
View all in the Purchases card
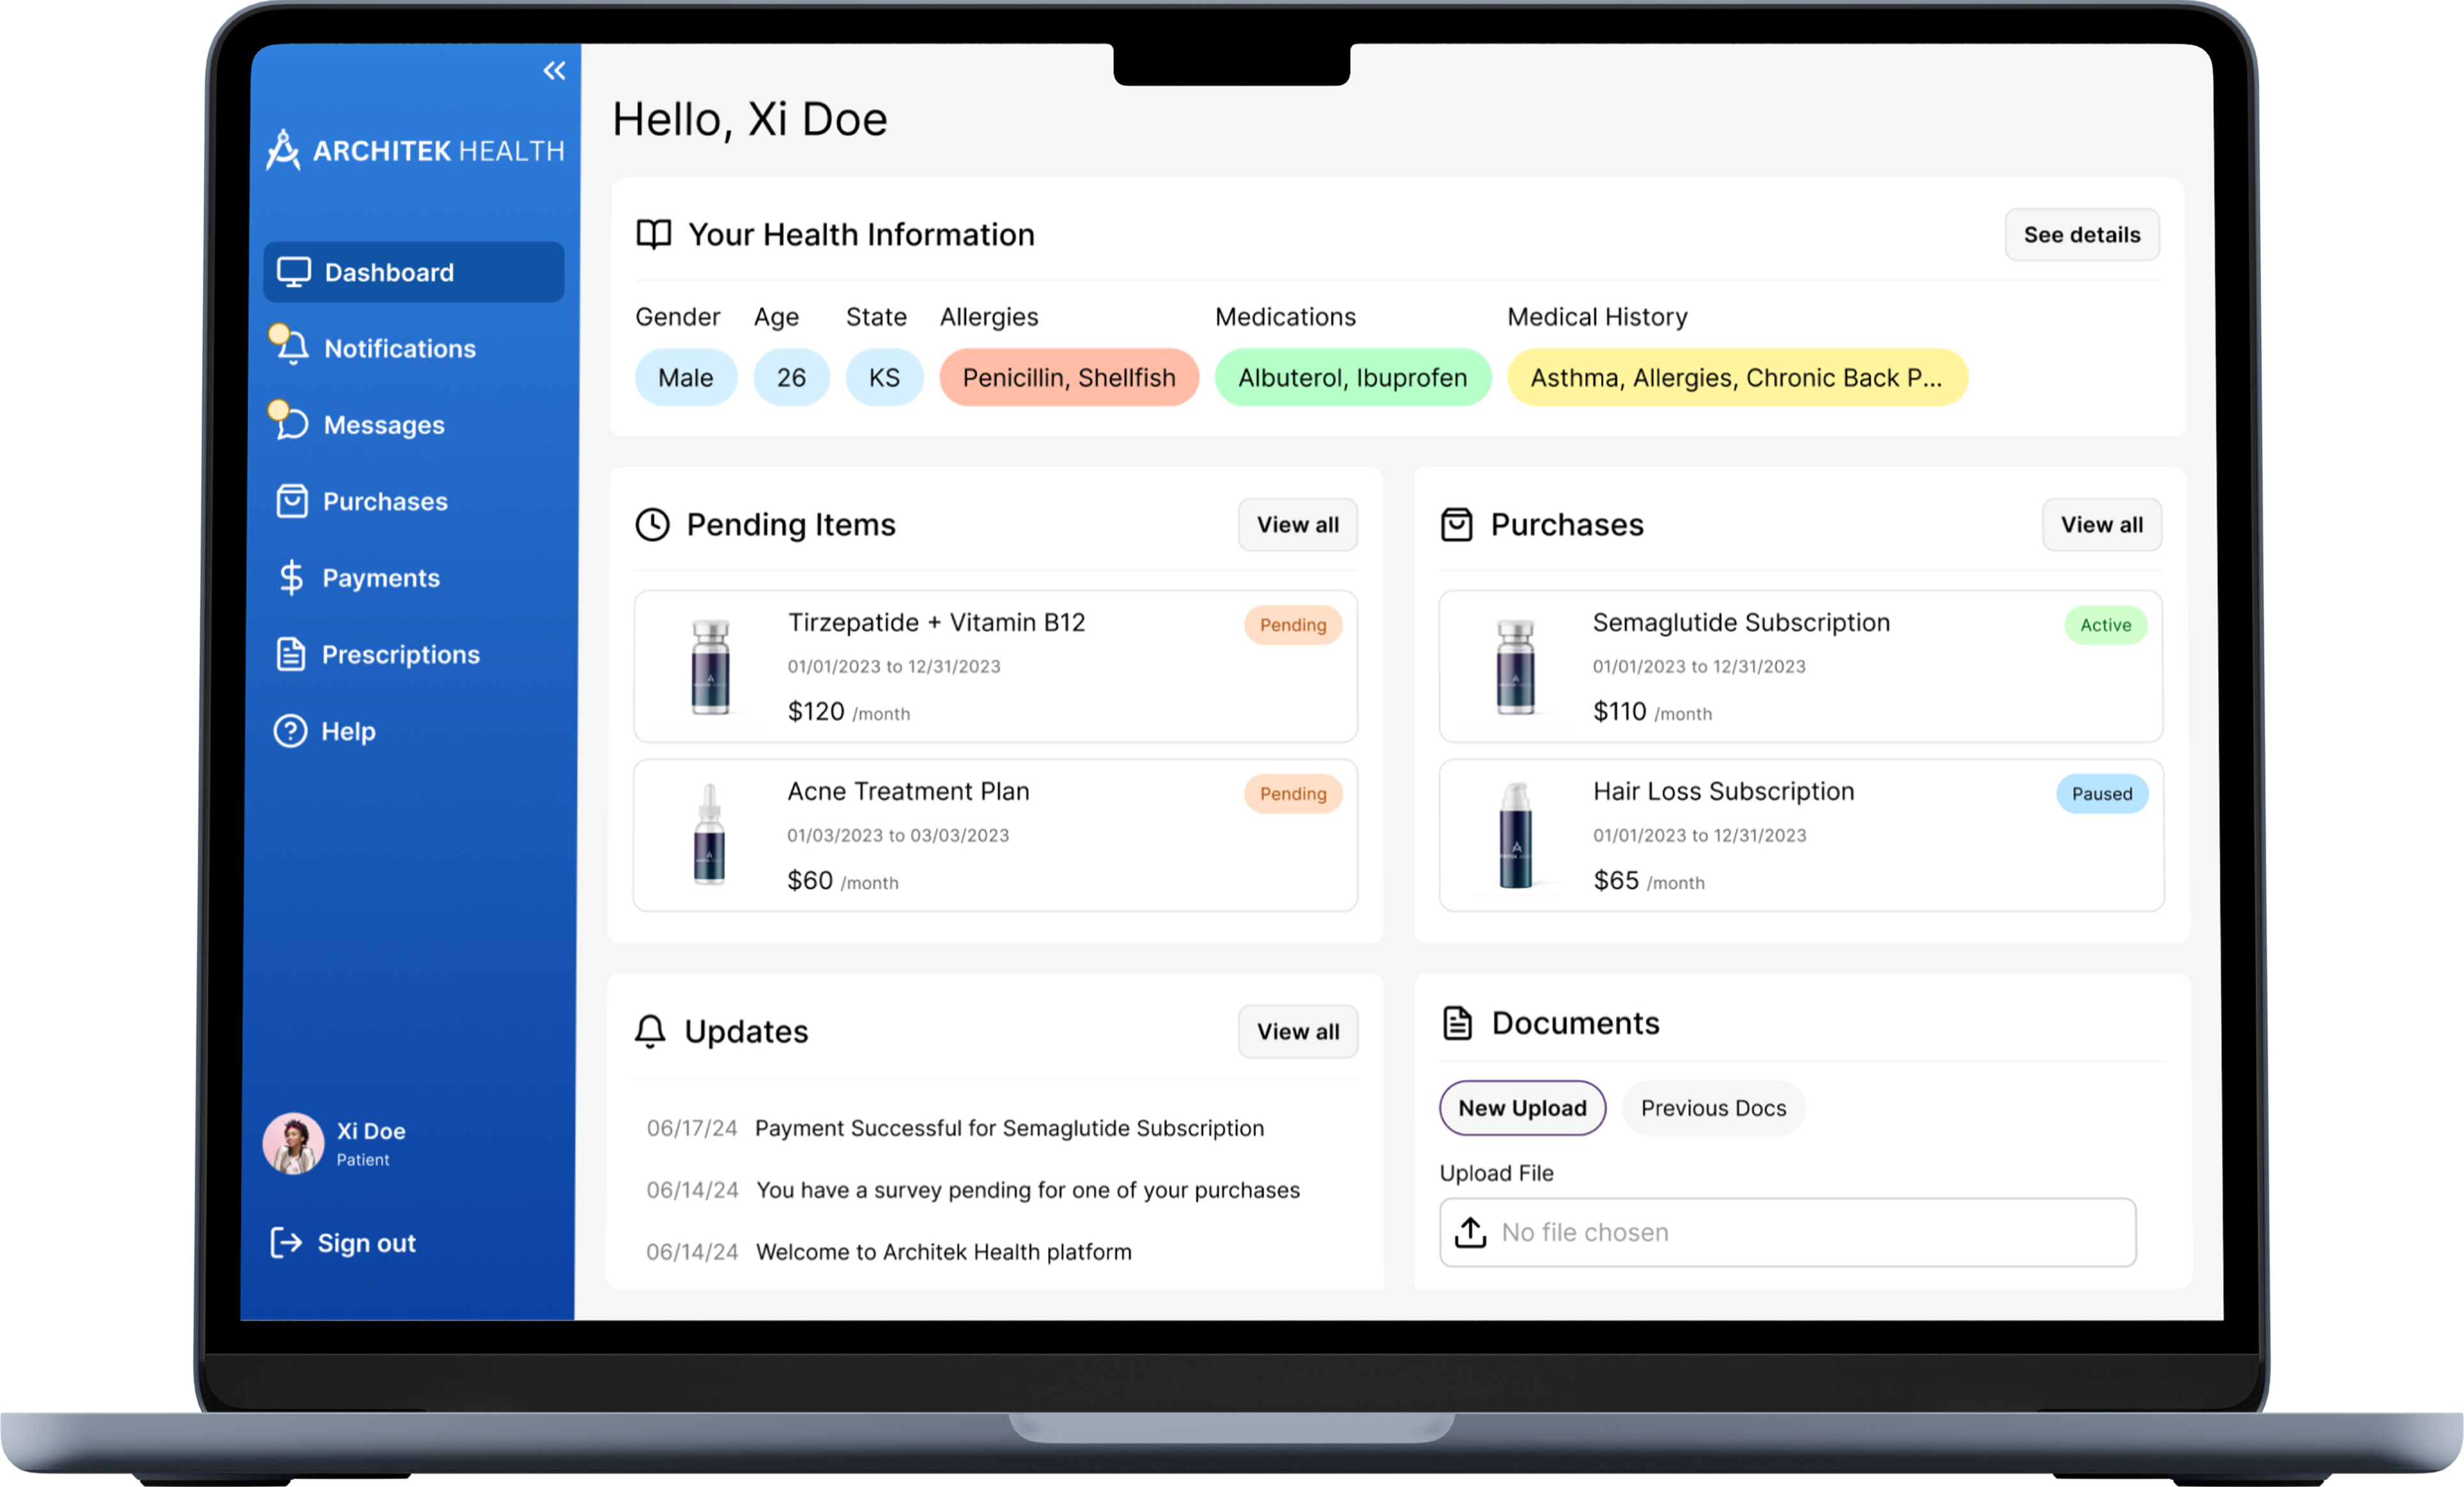coord(2101,524)
